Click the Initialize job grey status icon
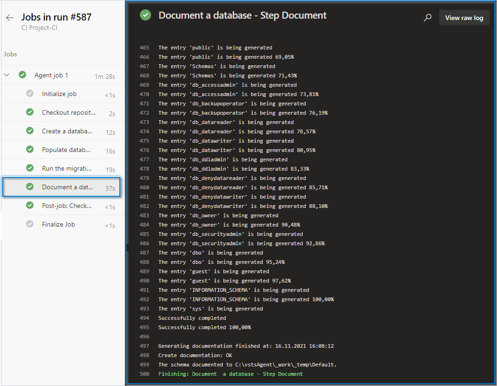Image resolution: width=497 pixels, height=386 pixels. 30,94
